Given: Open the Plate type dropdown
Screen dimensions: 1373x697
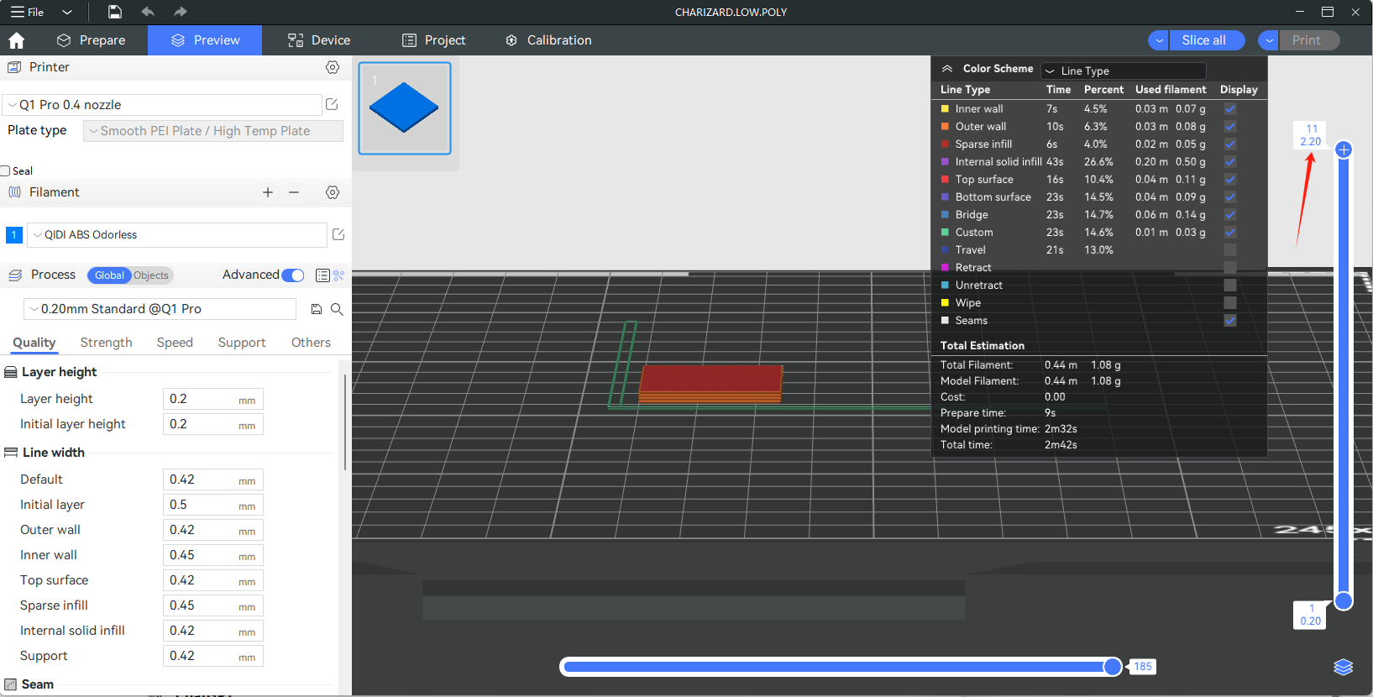Looking at the screenshot, I should tap(213, 131).
